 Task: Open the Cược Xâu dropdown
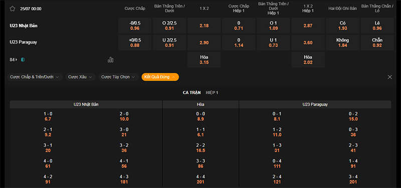[81, 77]
